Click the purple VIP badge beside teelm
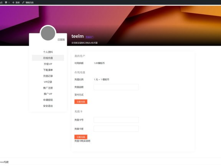 click(x=89, y=37)
